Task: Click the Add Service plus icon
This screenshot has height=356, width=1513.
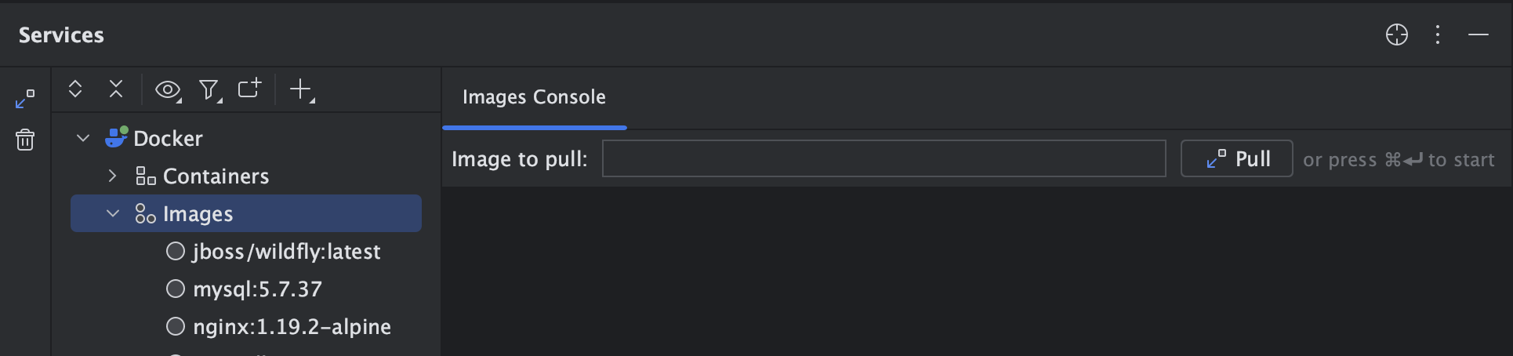Action: point(301,89)
